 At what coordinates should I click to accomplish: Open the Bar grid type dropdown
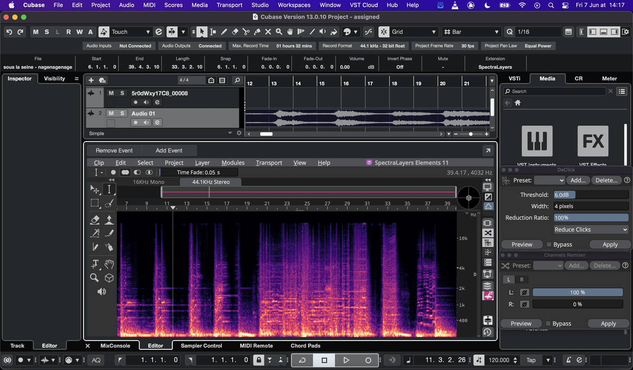(x=472, y=32)
